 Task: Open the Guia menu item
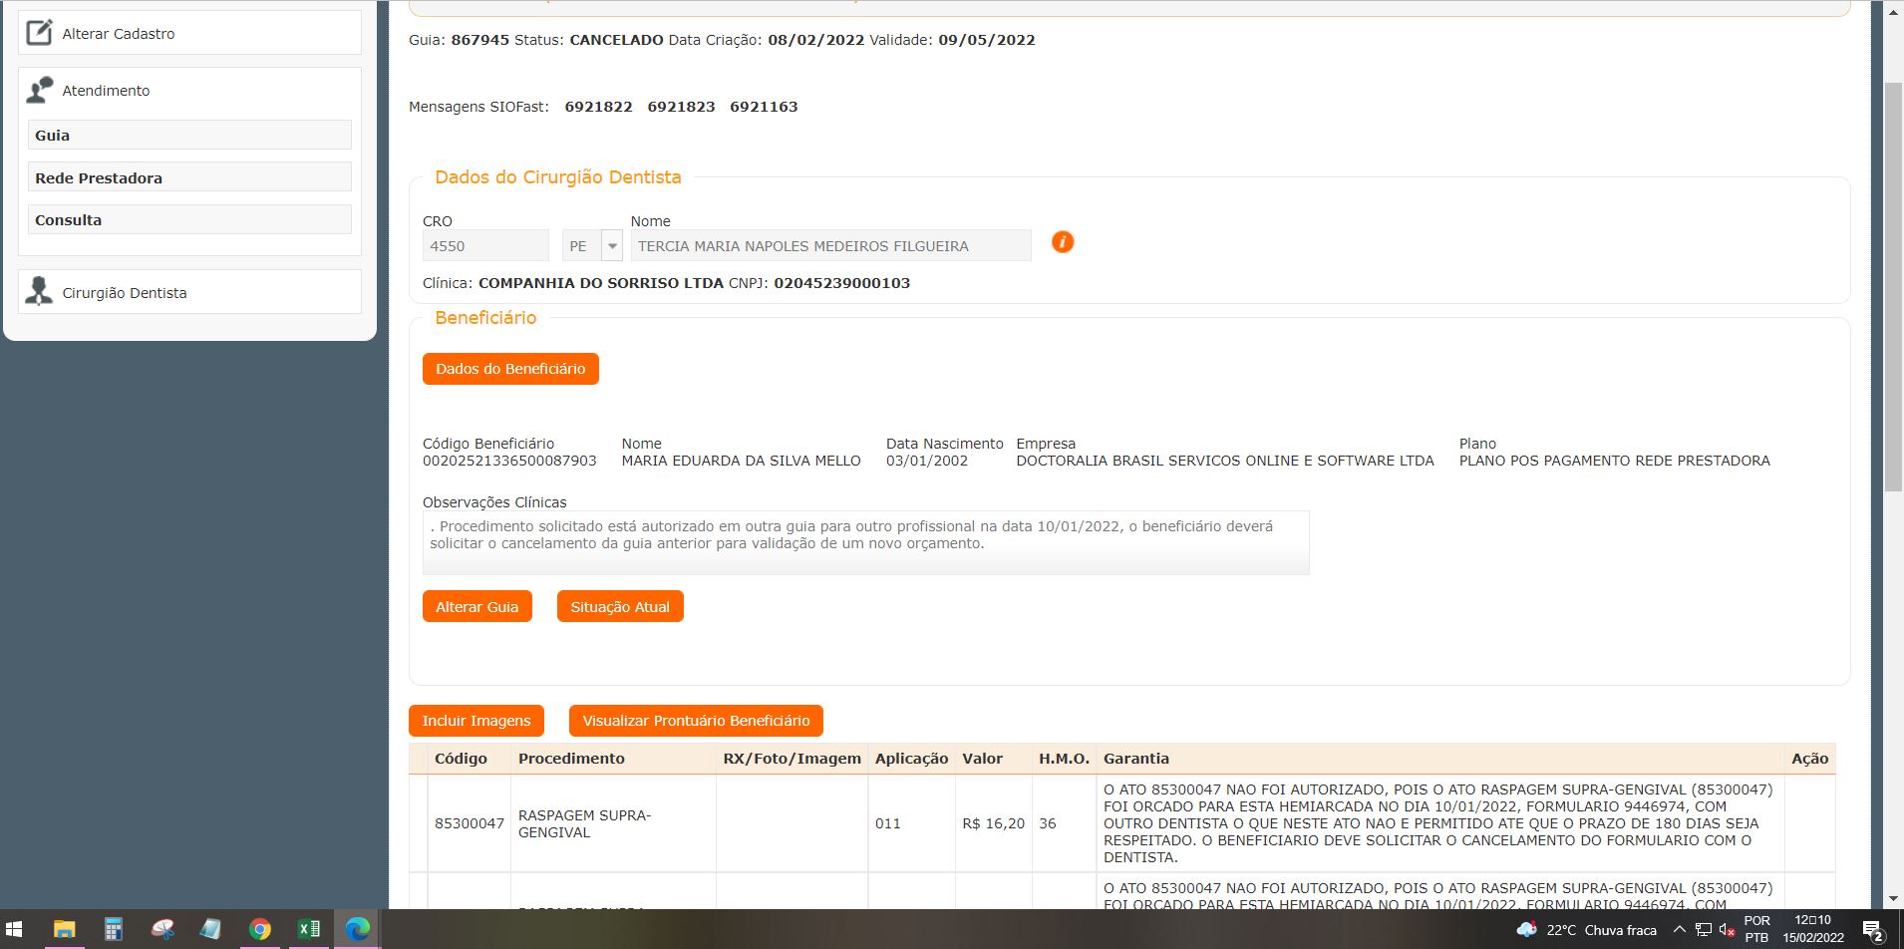pyautogui.click(x=189, y=135)
